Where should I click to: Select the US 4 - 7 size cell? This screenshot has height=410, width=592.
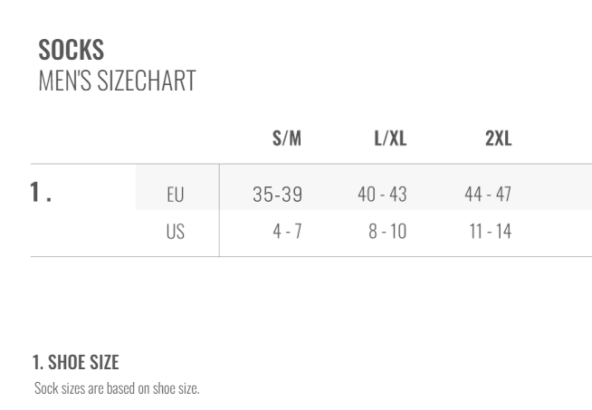(x=287, y=232)
